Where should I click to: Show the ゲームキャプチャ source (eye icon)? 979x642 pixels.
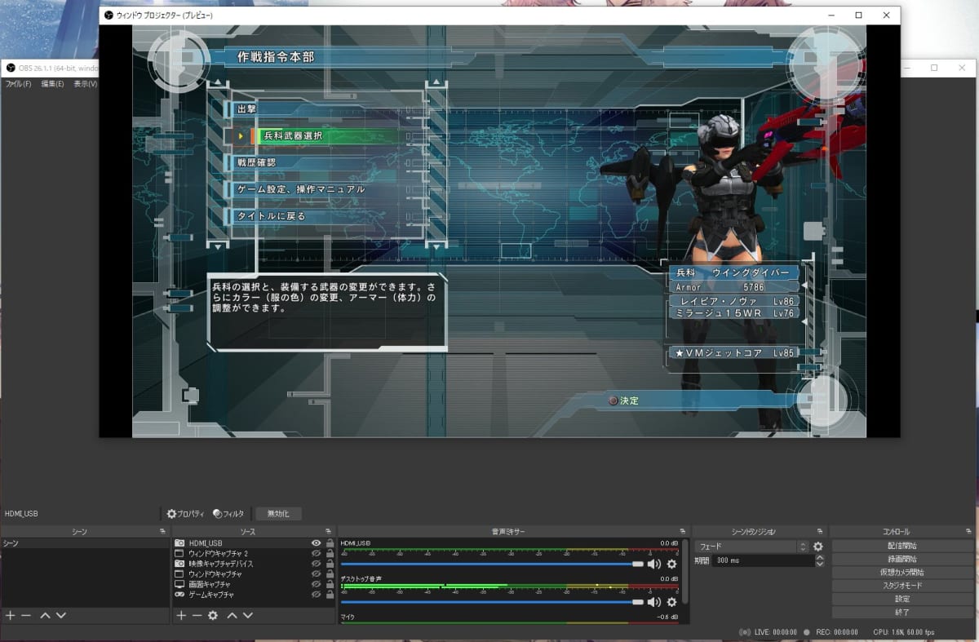click(316, 595)
